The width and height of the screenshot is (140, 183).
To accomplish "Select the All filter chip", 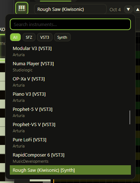I will [15, 37].
